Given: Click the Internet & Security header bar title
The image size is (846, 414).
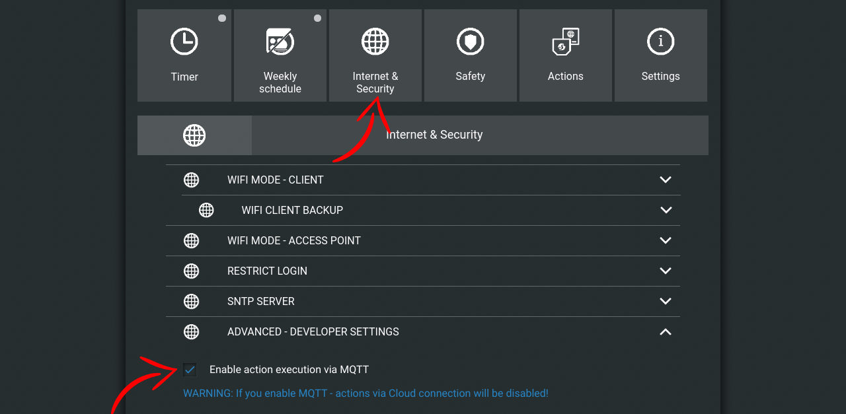Looking at the screenshot, I should [x=434, y=135].
